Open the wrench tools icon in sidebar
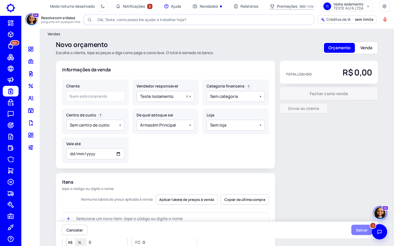 pyautogui.click(x=11, y=205)
